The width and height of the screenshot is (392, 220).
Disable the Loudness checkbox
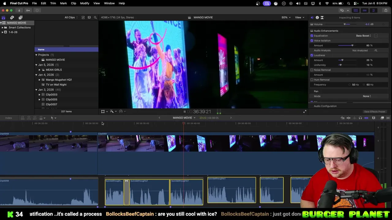pyautogui.click(x=312, y=55)
